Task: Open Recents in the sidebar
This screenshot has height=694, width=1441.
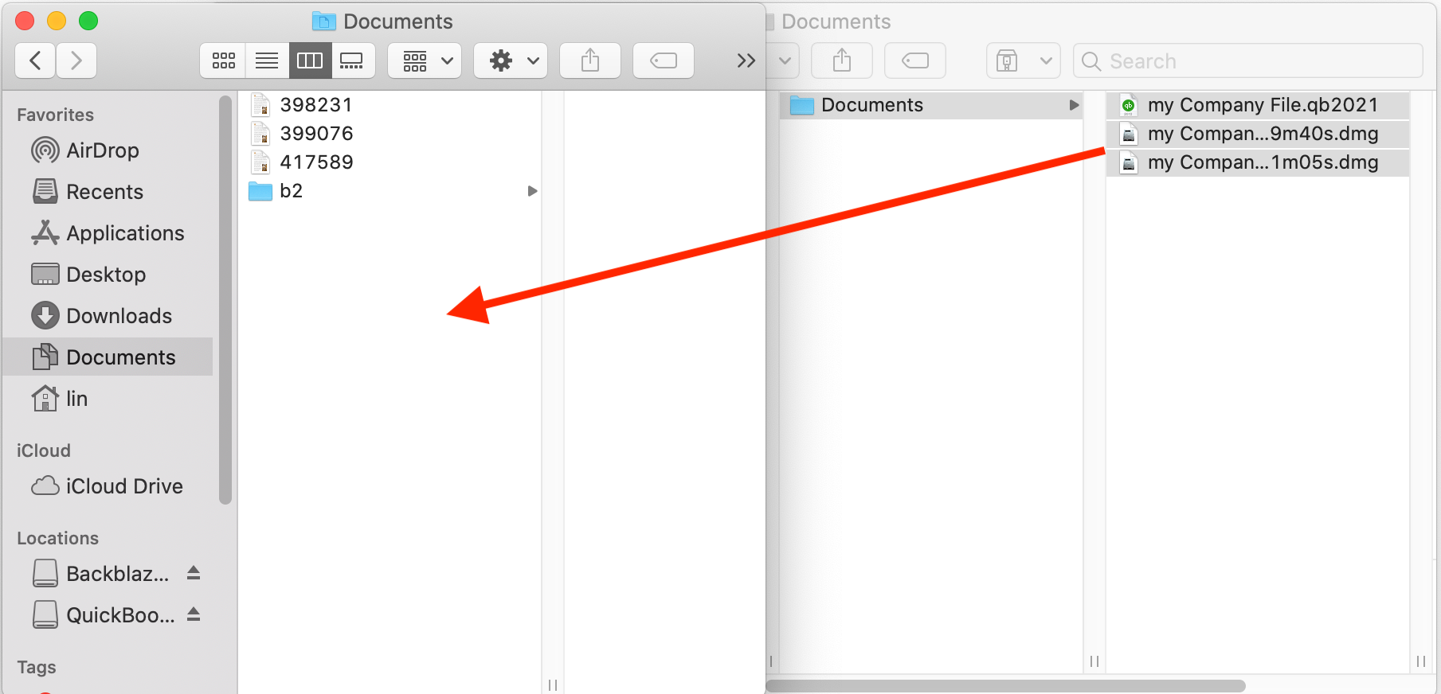Action: pyautogui.click(x=108, y=192)
